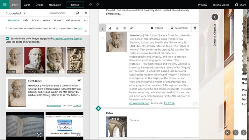Go to previous preview slide
249x140 pixels.
tap(235, 132)
